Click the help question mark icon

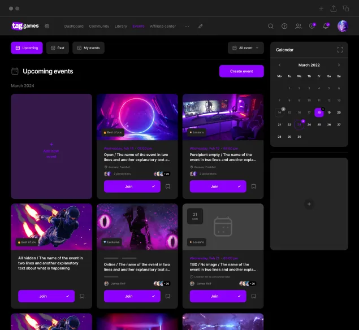point(284,26)
